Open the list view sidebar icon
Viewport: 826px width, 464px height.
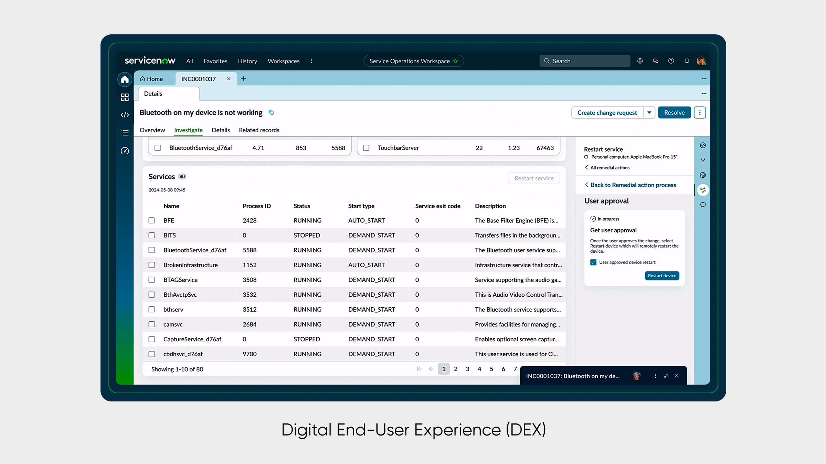coord(125,133)
